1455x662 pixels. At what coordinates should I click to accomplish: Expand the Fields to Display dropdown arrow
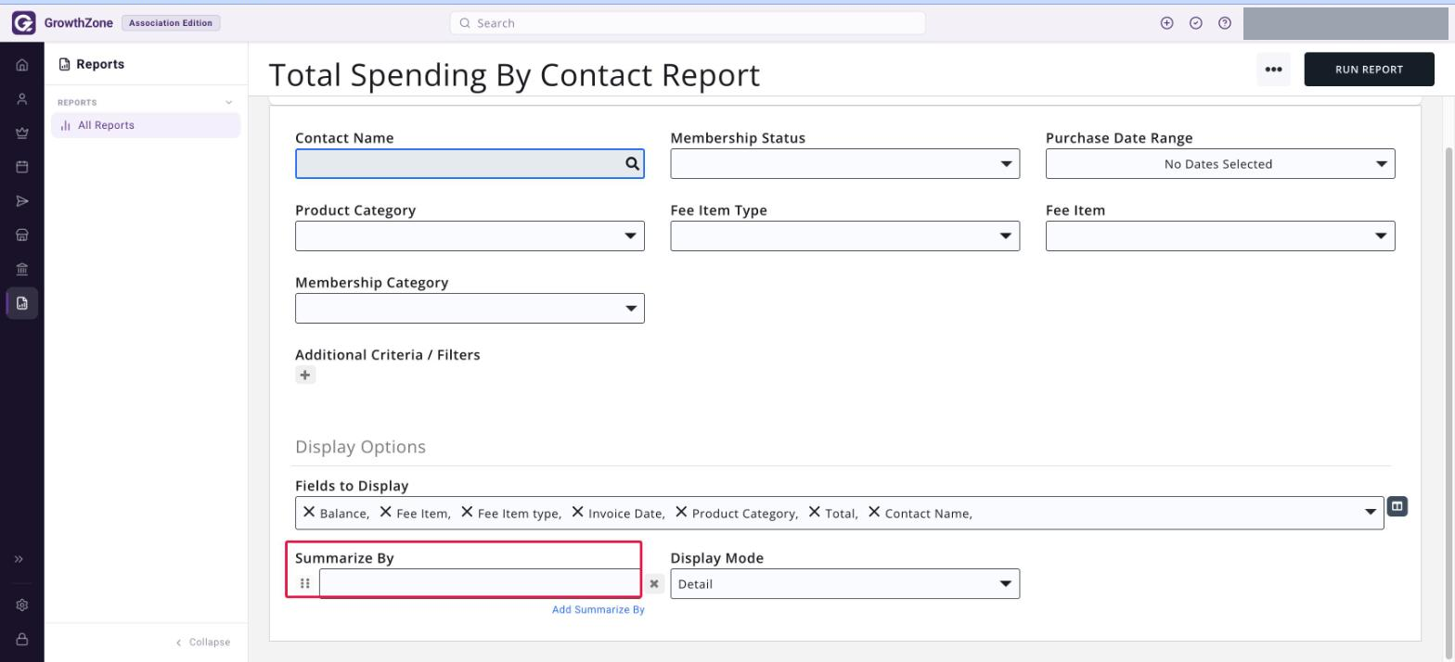click(x=1371, y=513)
